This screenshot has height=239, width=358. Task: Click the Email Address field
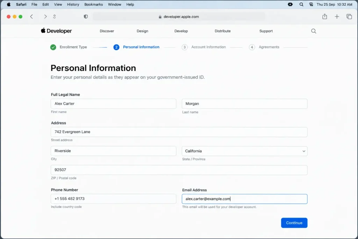[244, 199]
